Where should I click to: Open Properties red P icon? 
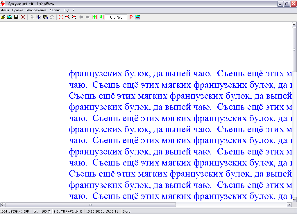tap(131, 17)
